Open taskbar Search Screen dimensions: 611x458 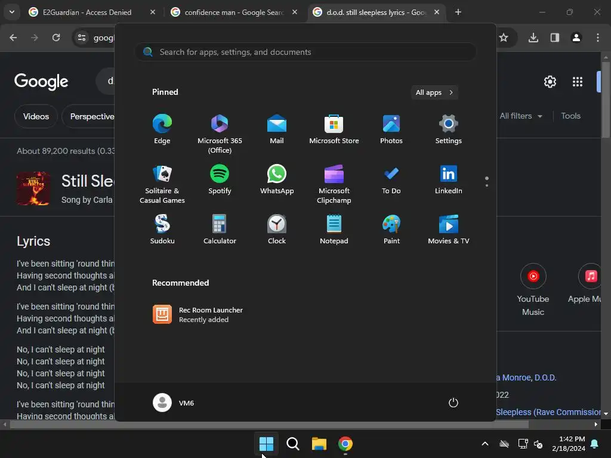(x=292, y=444)
